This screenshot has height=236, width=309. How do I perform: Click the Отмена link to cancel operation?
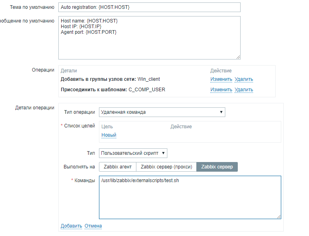click(x=93, y=226)
